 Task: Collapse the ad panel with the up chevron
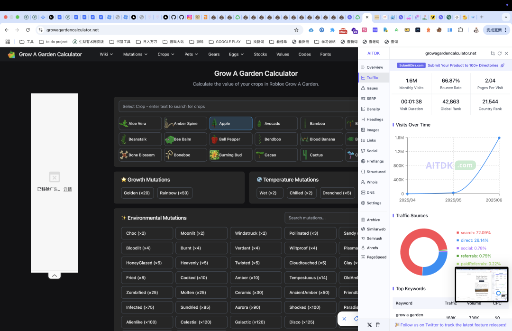click(55, 276)
